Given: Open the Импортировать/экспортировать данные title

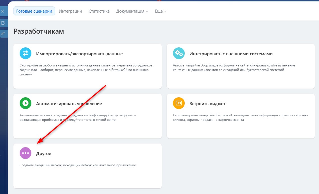Looking at the screenshot, I should pyautogui.click(x=79, y=54).
